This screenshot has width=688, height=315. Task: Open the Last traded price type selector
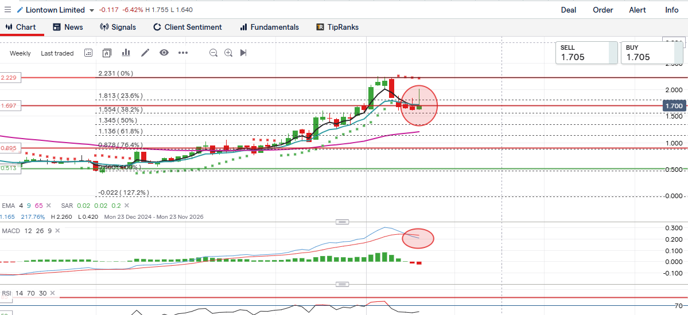(x=57, y=53)
